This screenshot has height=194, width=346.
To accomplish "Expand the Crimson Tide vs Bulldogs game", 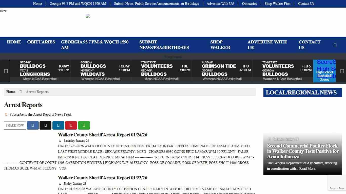I will pyautogui.click(x=222, y=70).
